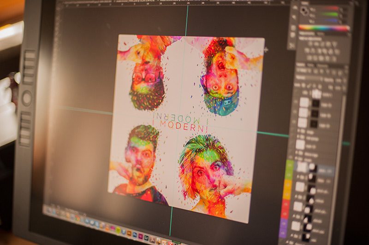The width and height of the screenshot is (369, 245).
Task: Lock transparent pixels of the layer
Action: click(303, 85)
